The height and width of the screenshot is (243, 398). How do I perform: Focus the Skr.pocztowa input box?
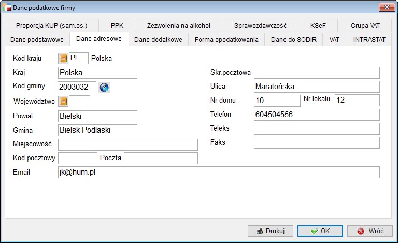pyautogui.click(x=316, y=73)
